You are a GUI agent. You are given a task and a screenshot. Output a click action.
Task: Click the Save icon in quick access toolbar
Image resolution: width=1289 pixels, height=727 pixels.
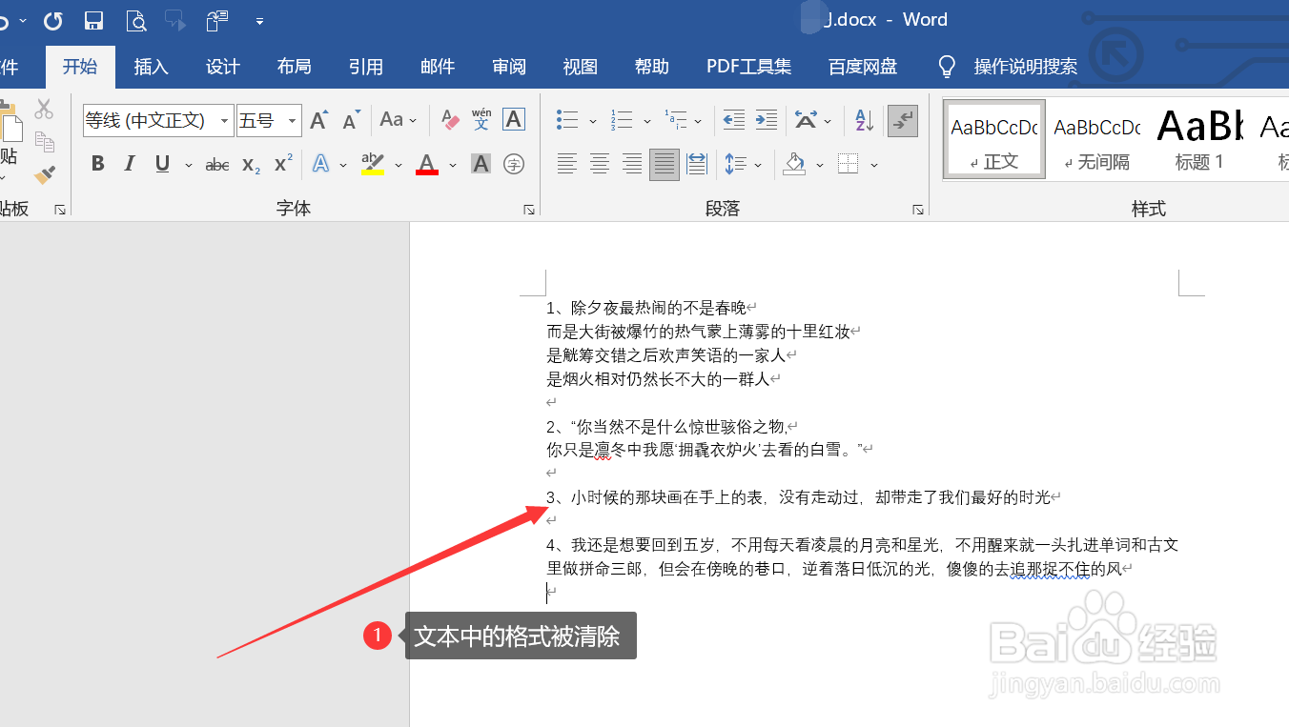click(x=94, y=20)
